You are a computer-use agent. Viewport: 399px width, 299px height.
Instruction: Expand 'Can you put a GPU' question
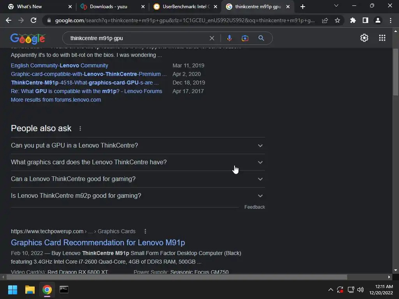point(138,146)
